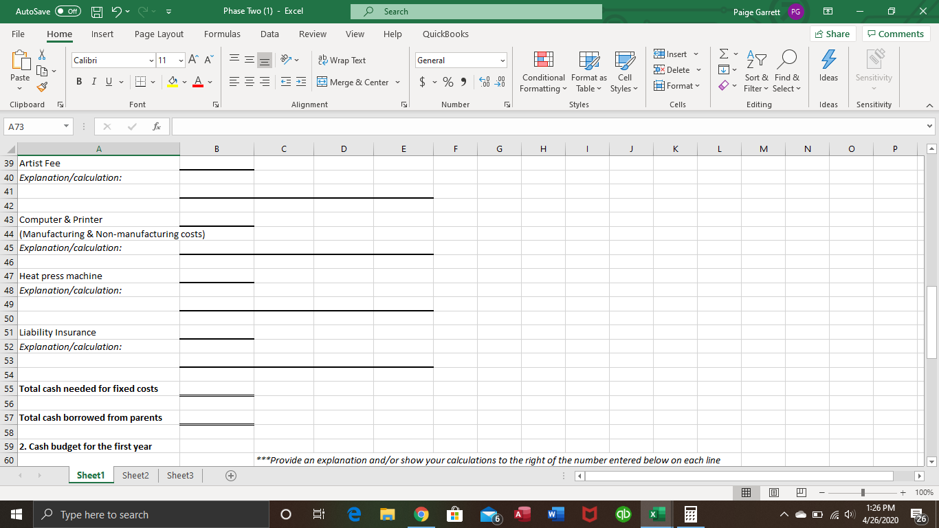Click the Increase Font Size icon

click(193, 60)
